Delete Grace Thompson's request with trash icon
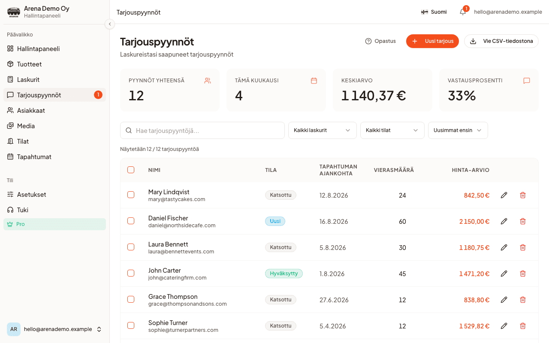The width and height of the screenshot is (549, 343). click(523, 300)
